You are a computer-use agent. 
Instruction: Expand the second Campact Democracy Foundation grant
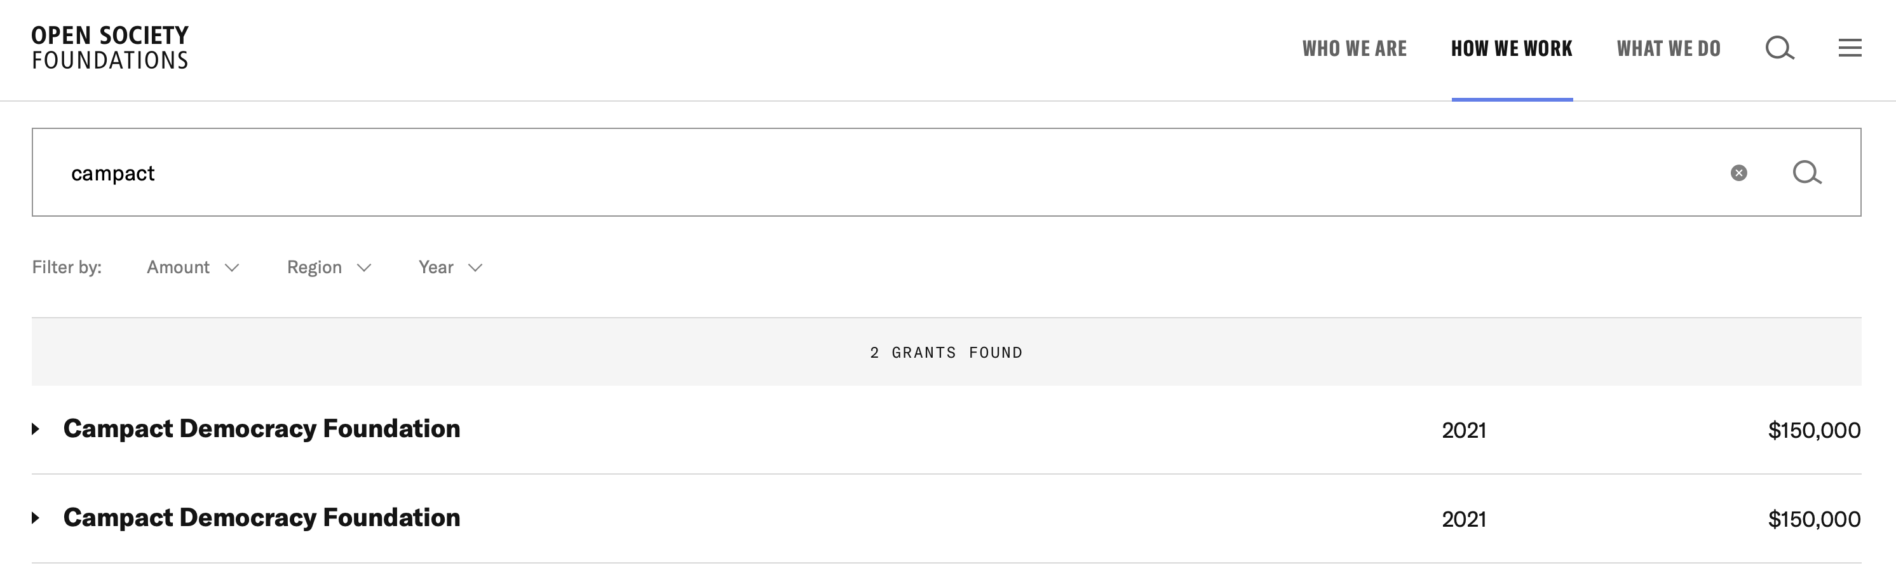pos(36,518)
